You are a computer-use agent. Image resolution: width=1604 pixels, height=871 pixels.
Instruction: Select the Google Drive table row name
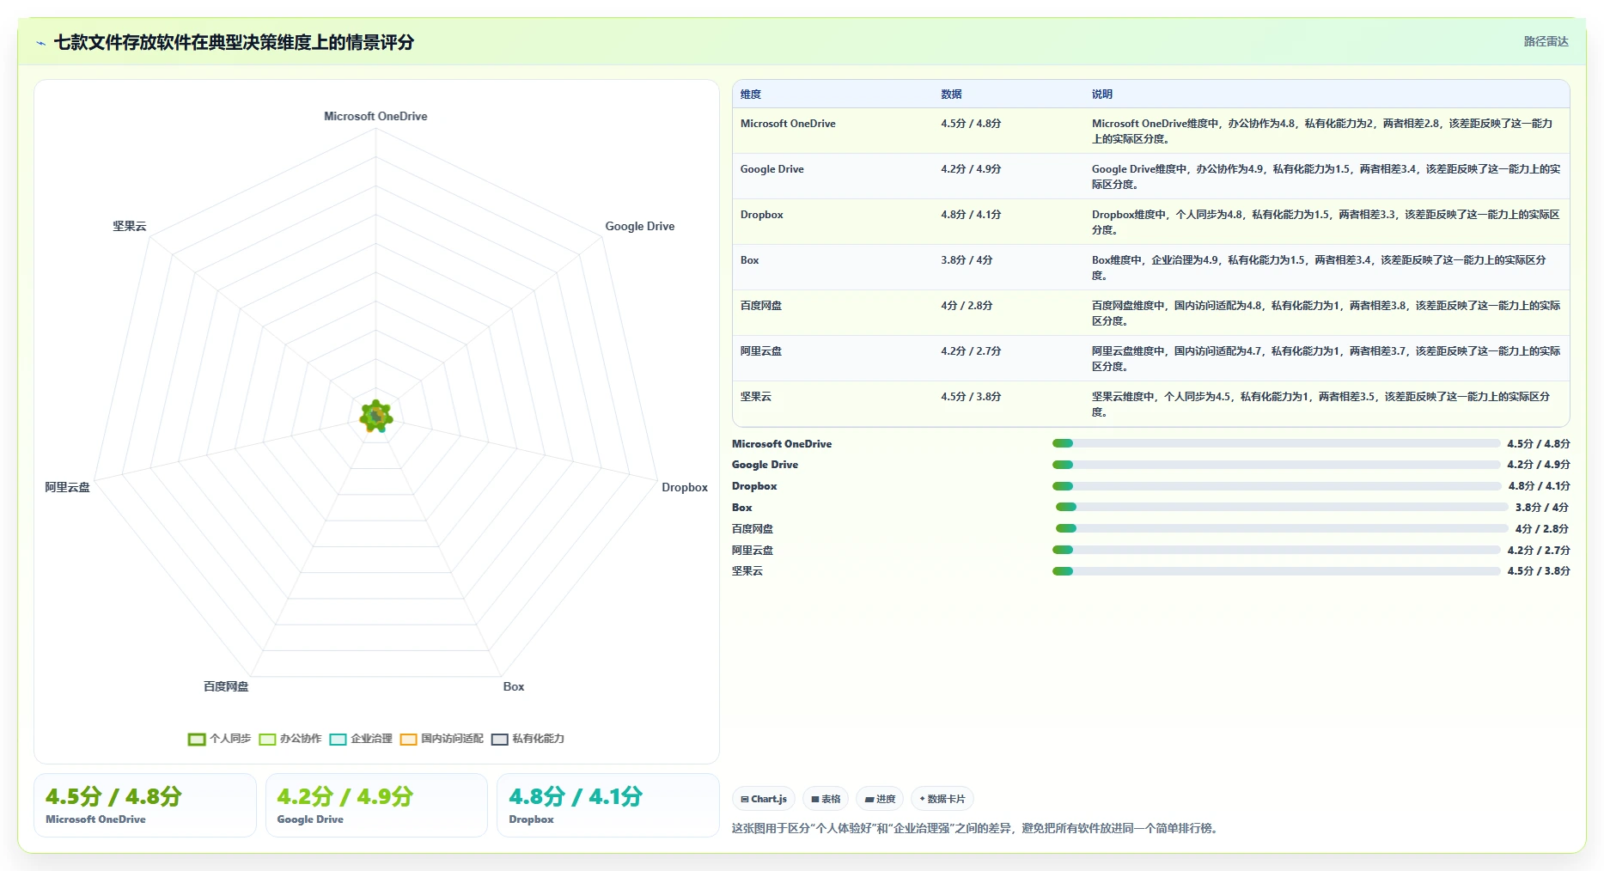click(772, 169)
